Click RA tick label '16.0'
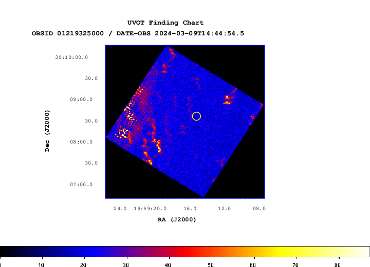 click(190, 209)
